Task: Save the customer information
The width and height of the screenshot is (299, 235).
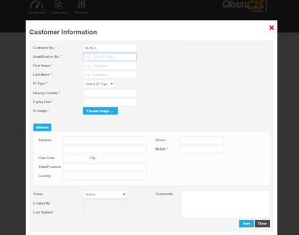Action: pyautogui.click(x=246, y=223)
